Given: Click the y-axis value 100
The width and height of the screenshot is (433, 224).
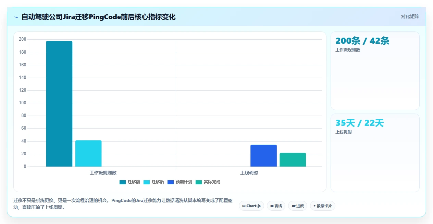Looking at the screenshot, I should (23, 103).
